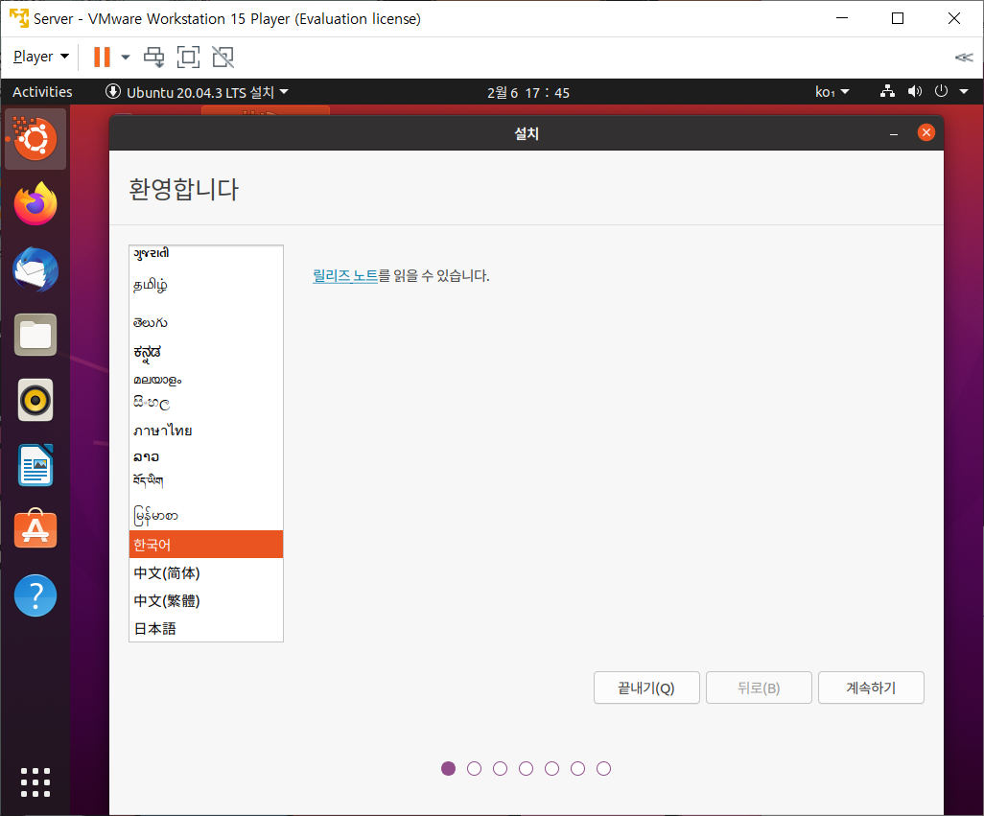Open the ko input source dropdown
The width and height of the screenshot is (984, 816).
pos(832,92)
